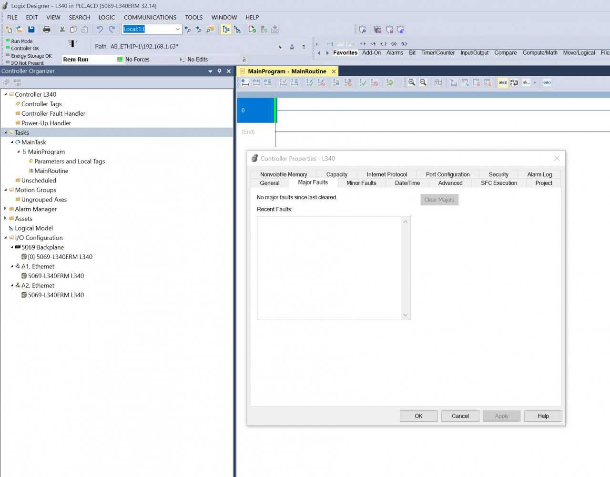610x477 pixels.
Task: Insert a normally open contact instruction
Action: (363, 44)
